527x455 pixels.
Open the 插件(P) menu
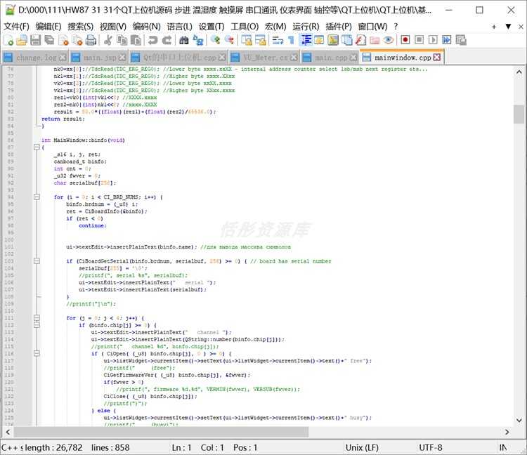339,26
